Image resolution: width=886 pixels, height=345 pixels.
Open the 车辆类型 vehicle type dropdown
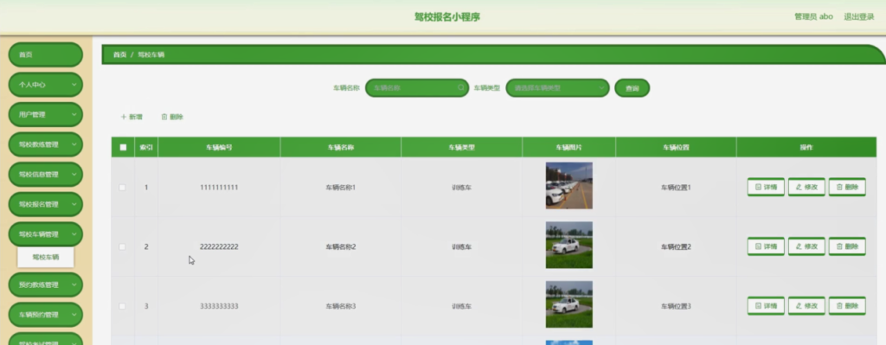[x=558, y=88]
